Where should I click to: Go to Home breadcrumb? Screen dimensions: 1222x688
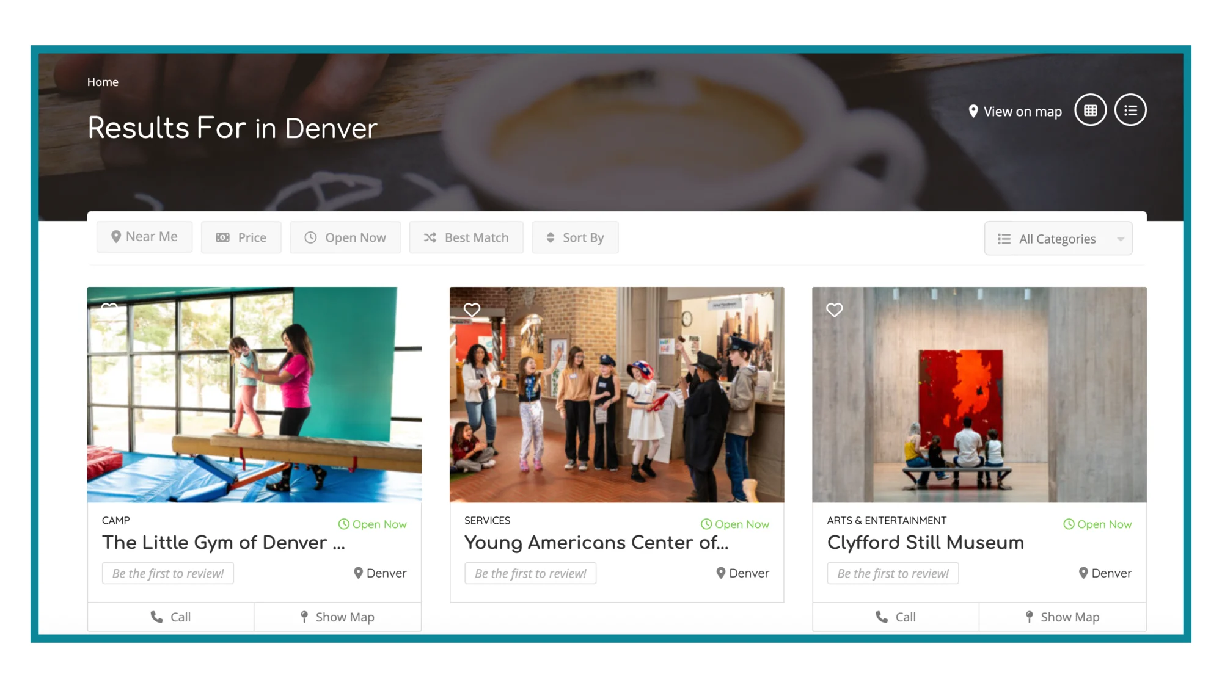pos(103,82)
